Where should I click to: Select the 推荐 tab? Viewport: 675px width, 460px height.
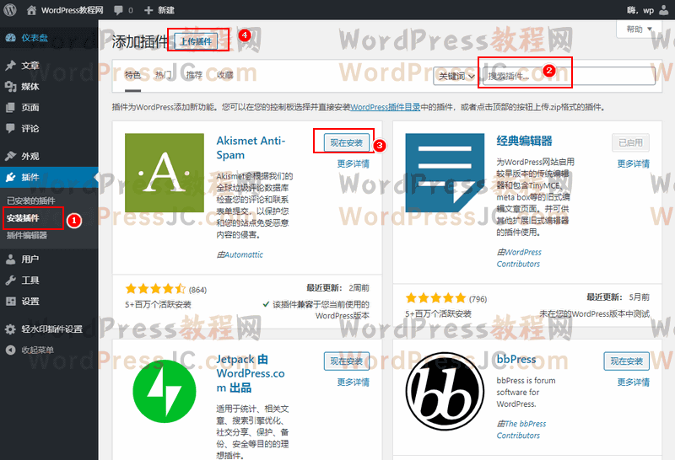pos(194,75)
